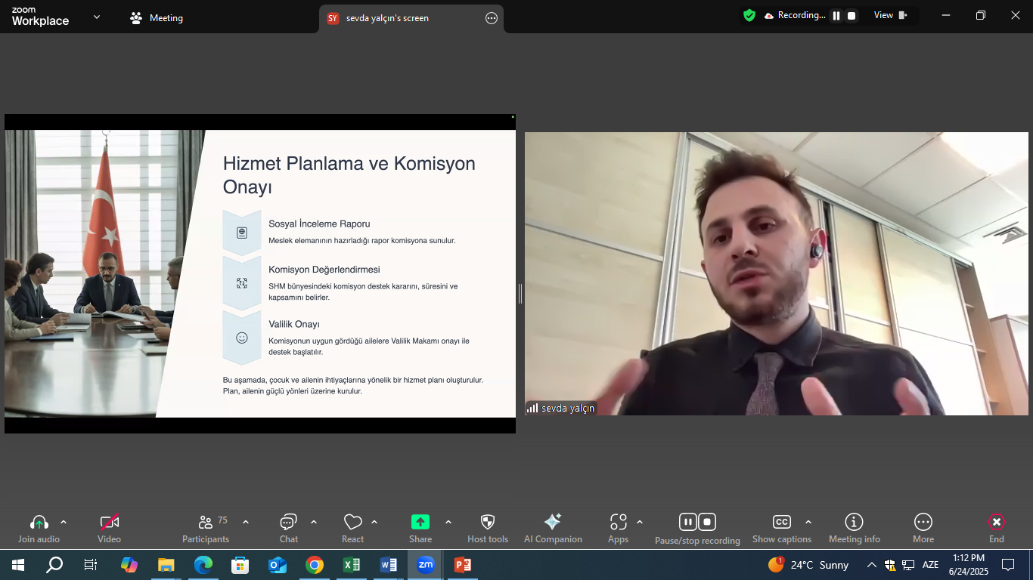Select sevda yalçın's screen tab
The image size is (1033, 580).
(x=387, y=18)
